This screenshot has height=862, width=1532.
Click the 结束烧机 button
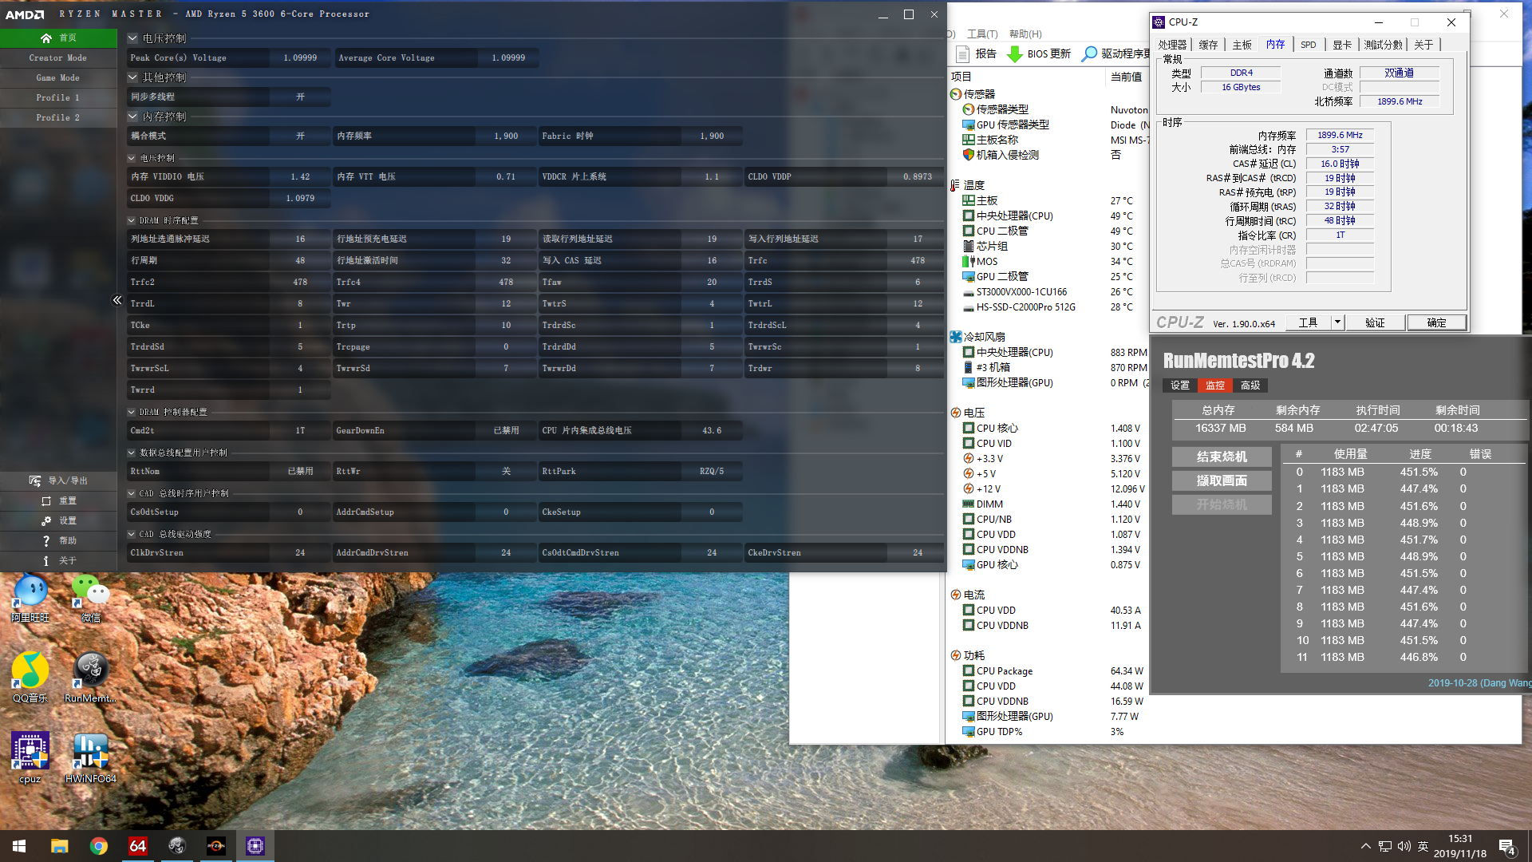click(1222, 457)
